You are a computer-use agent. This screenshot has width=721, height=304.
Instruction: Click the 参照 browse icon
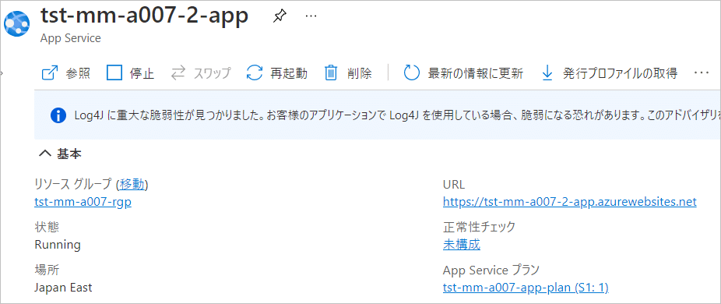(x=50, y=73)
